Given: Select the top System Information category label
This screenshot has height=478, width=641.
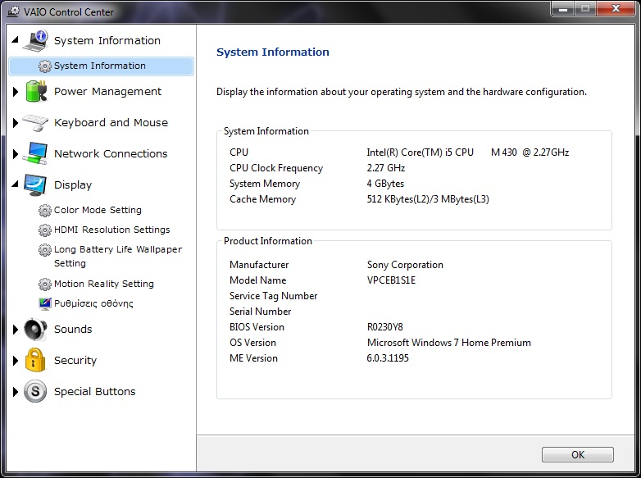Looking at the screenshot, I should 107,40.
